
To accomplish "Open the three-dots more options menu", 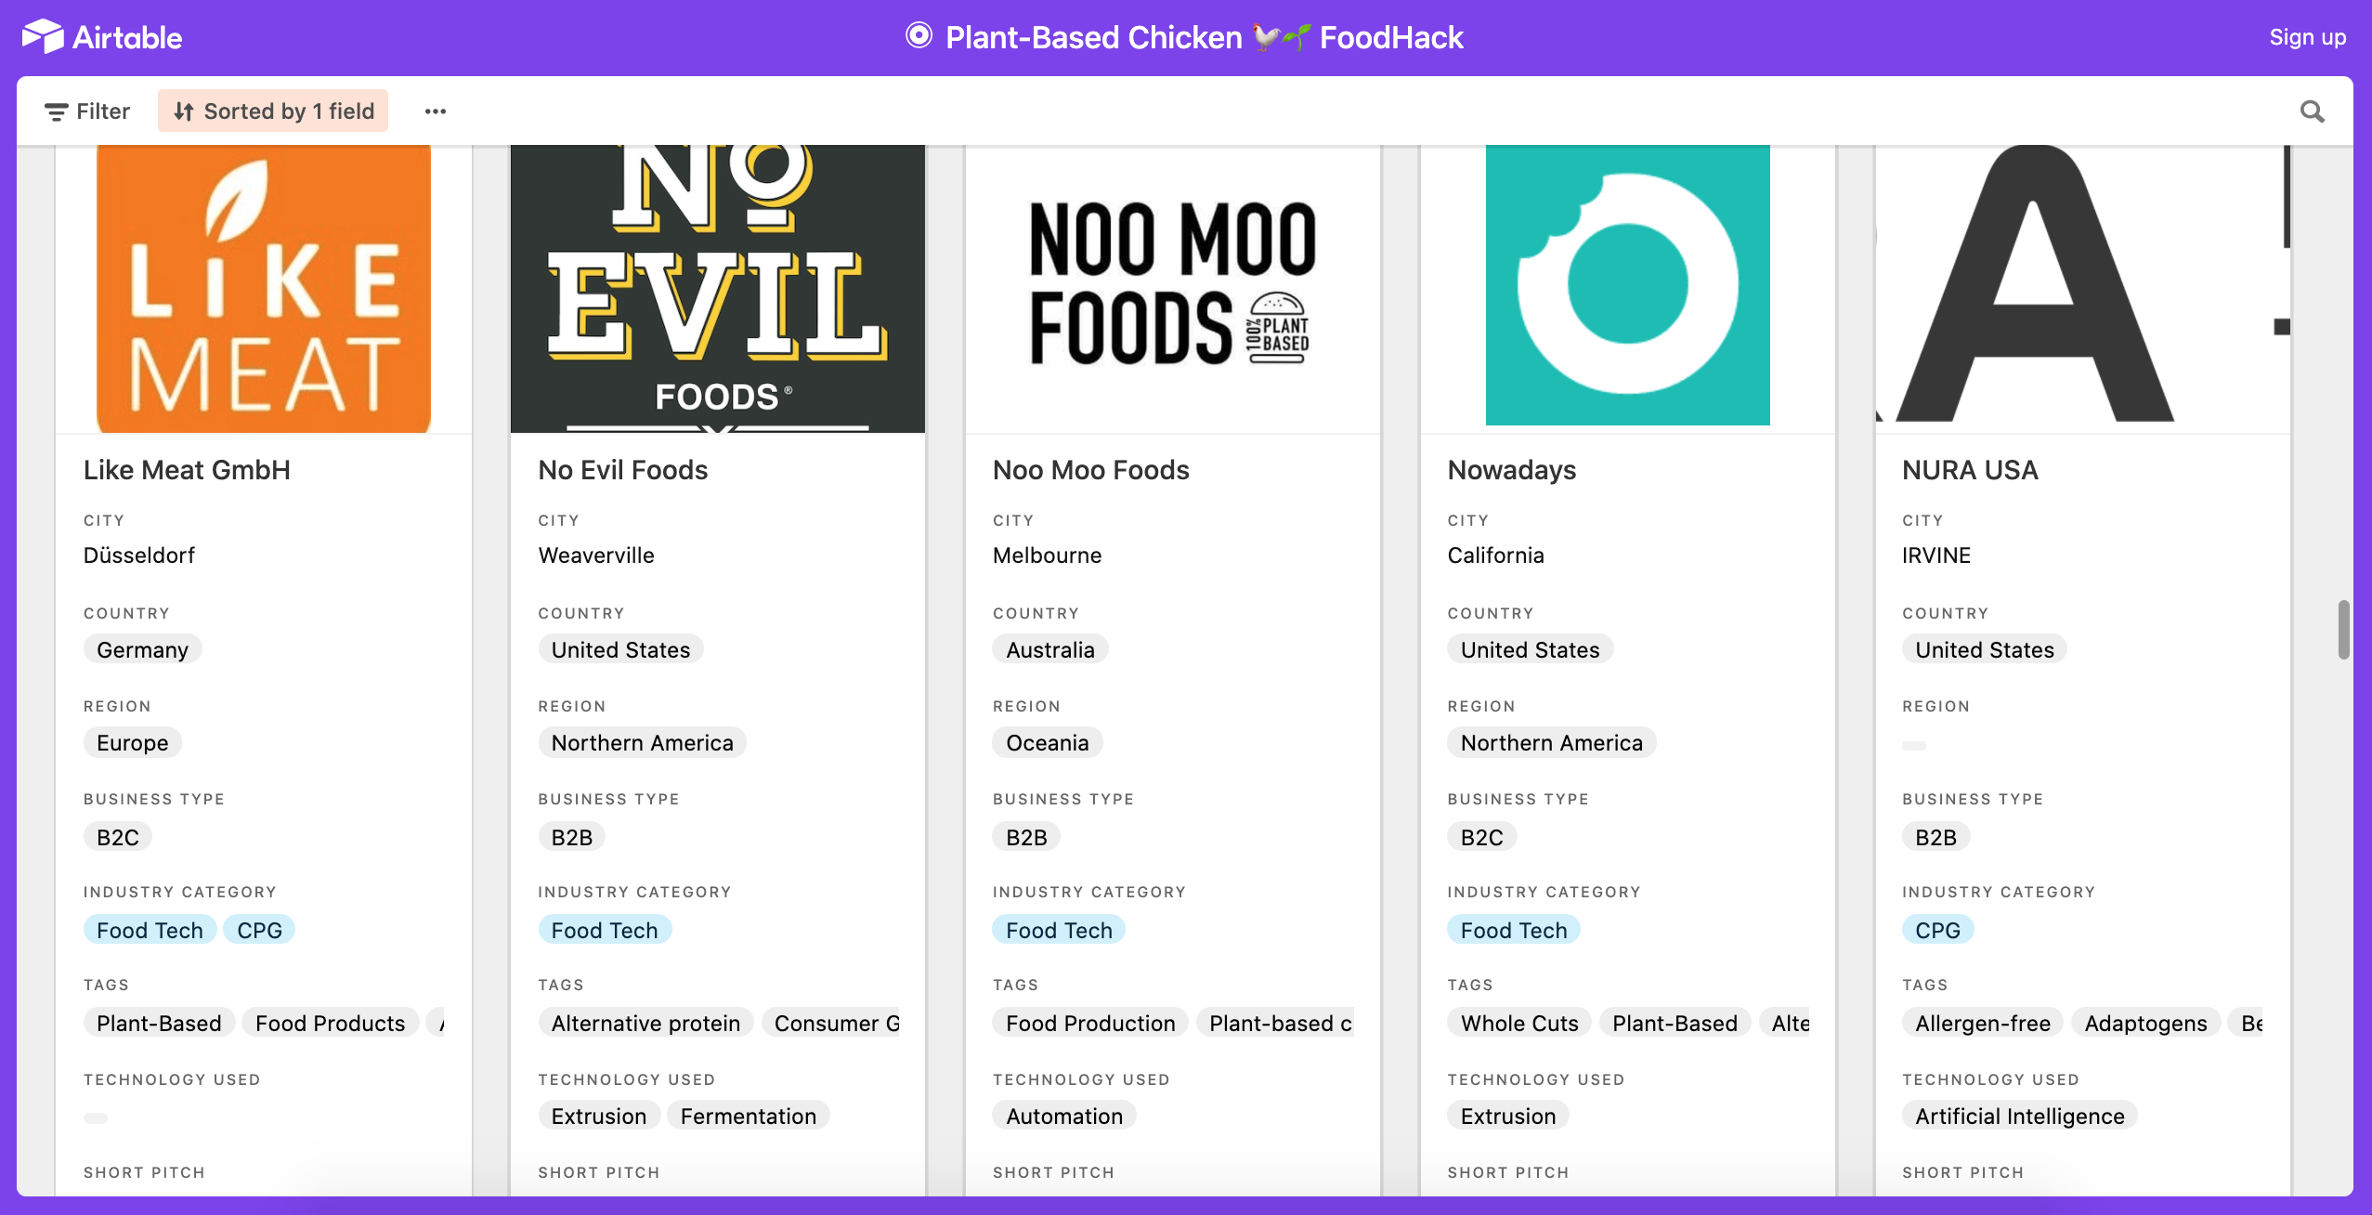I will [x=436, y=111].
